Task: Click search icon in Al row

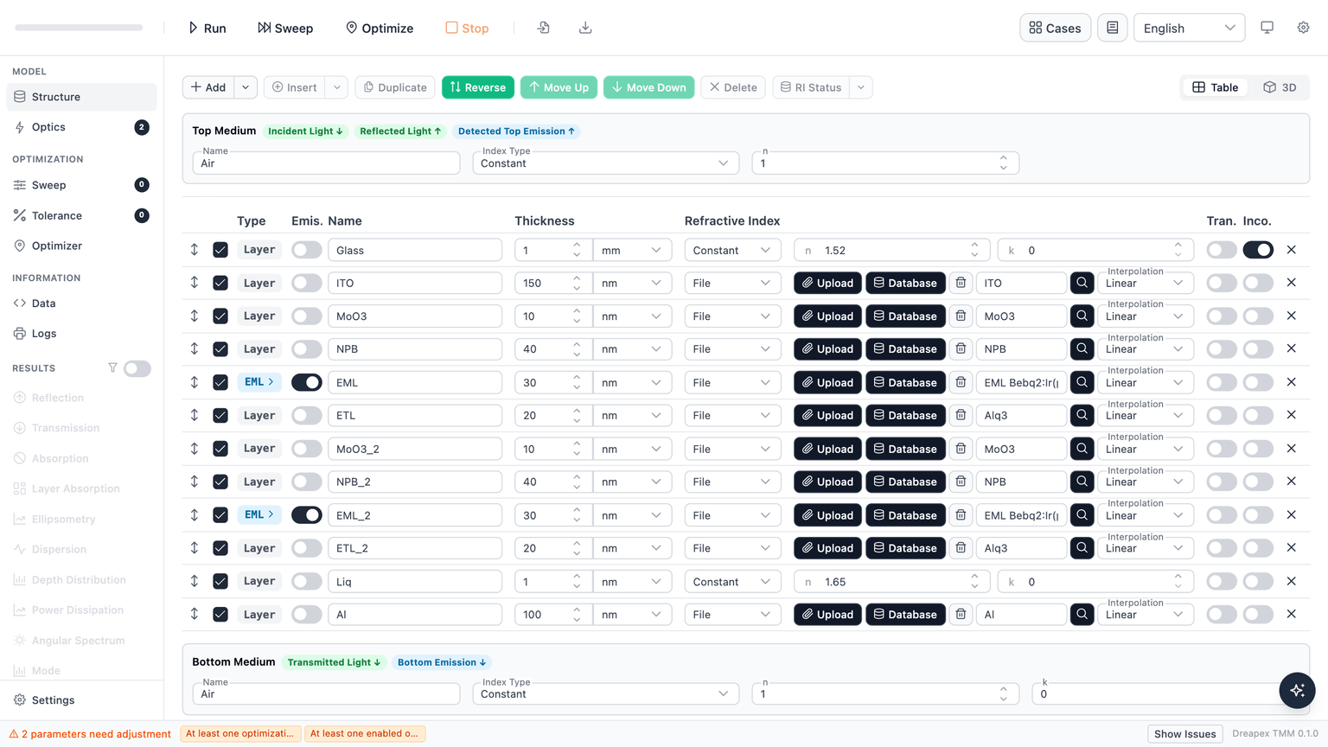Action: (1082, 615)
